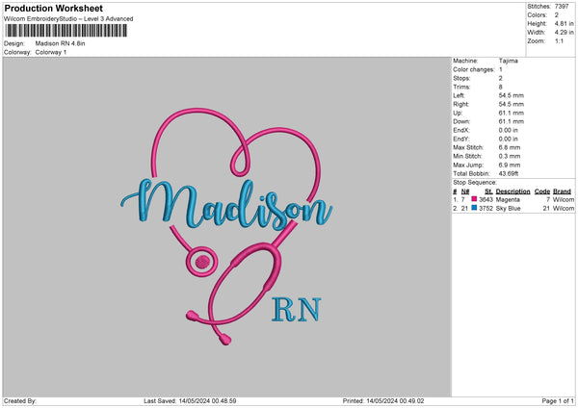
Task: Click the 'Printed: 14/05/2024' footer text
Action: [383, 400]
